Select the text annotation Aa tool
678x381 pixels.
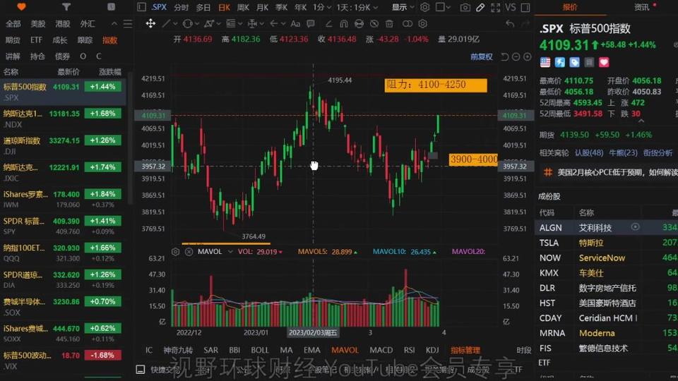[295, 23]
